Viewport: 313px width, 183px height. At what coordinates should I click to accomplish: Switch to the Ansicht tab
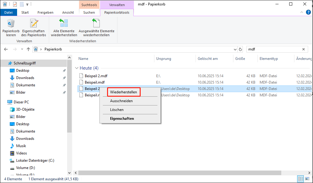pyautogui.click(x=68, y=12)
